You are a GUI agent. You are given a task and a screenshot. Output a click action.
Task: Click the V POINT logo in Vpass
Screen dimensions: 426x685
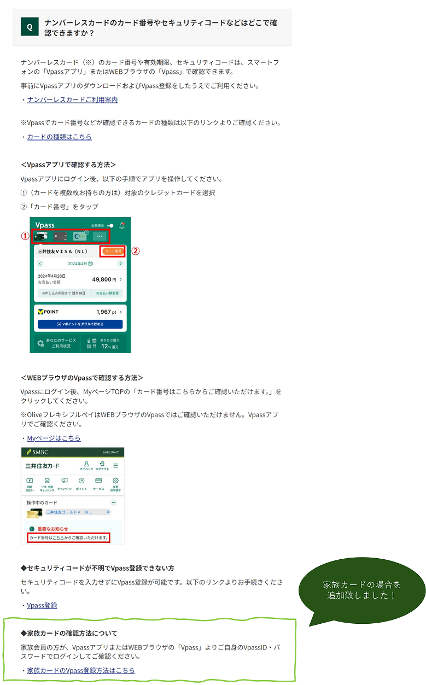click(x=48, y=312)
